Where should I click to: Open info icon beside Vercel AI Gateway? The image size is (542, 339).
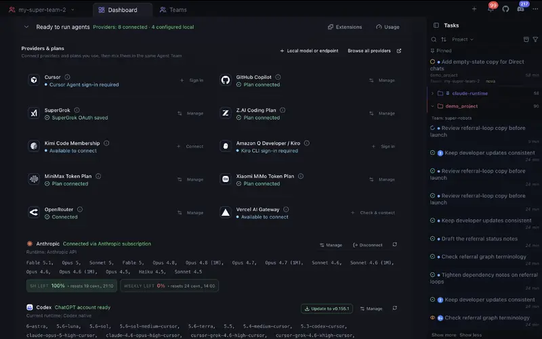pos(286,209)
